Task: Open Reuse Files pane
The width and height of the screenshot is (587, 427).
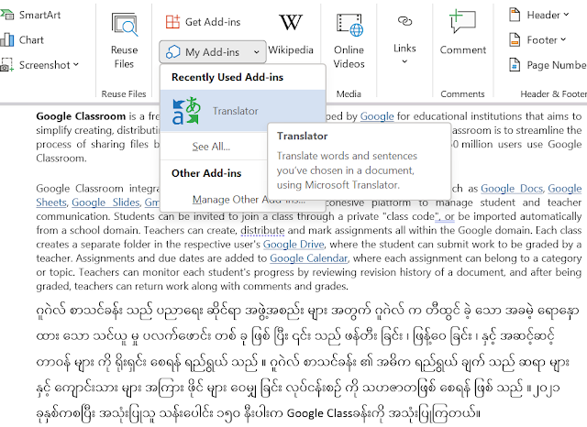Action: pyautogui.click(x=124, y=40)
